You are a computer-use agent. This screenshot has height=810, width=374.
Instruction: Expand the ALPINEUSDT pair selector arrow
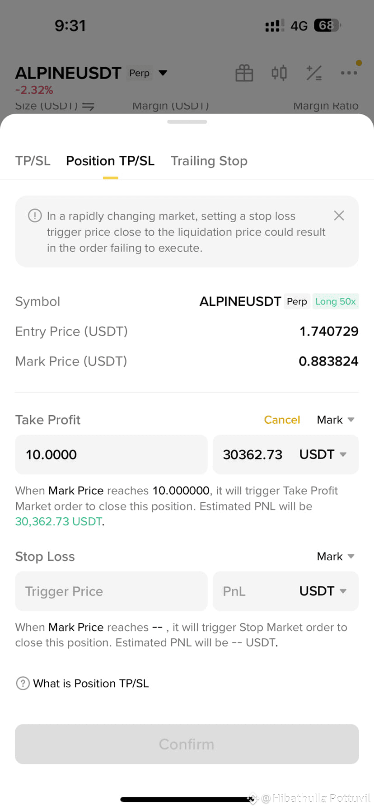(x=163, y=73)
